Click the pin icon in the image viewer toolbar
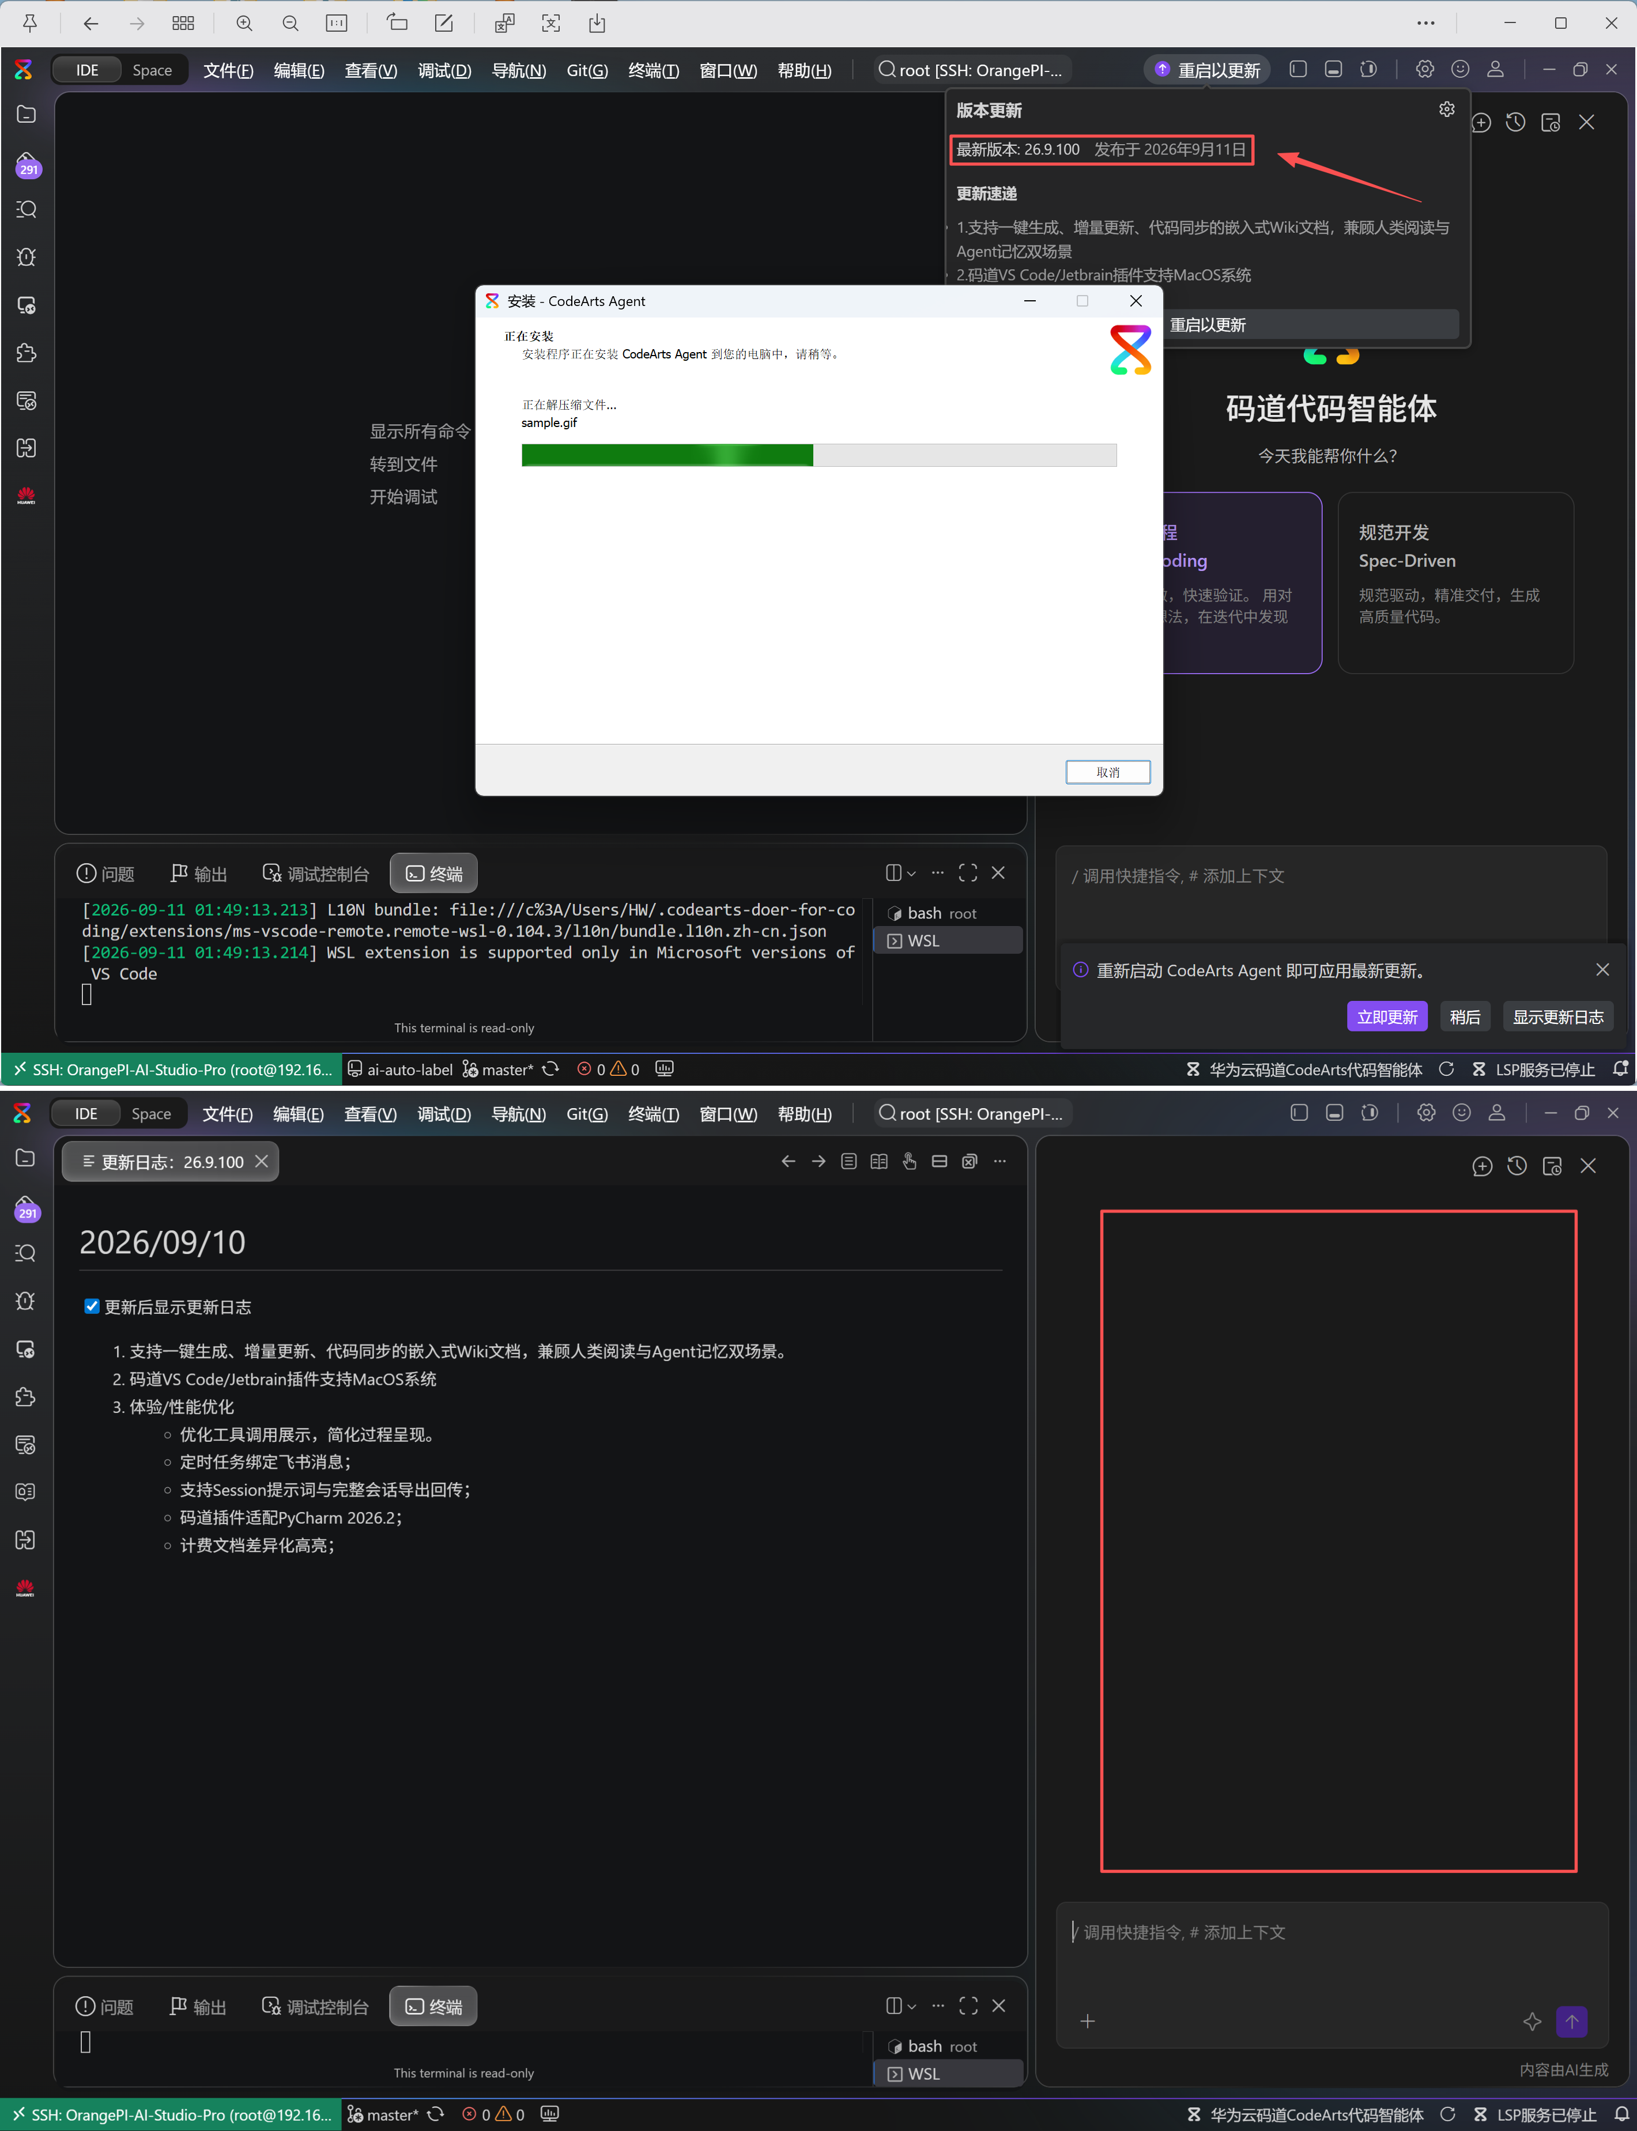 pos(30,22)
